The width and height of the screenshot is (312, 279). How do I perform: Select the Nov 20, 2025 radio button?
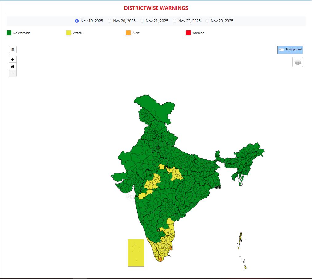pyautogui.click(x=109, y=21)
